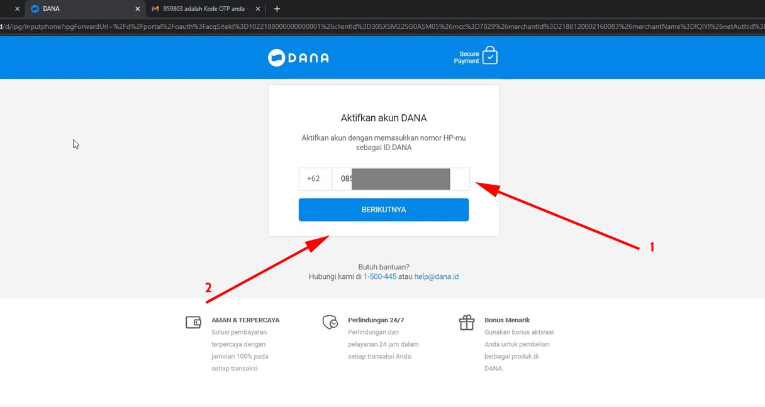Viewport: 765px width, 407px height.
Task: Click the 'Solusi pembayaran terpercaya' description
Action: (240, 350)
